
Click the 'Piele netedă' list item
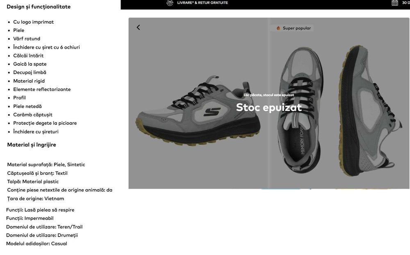coord(27,106)
